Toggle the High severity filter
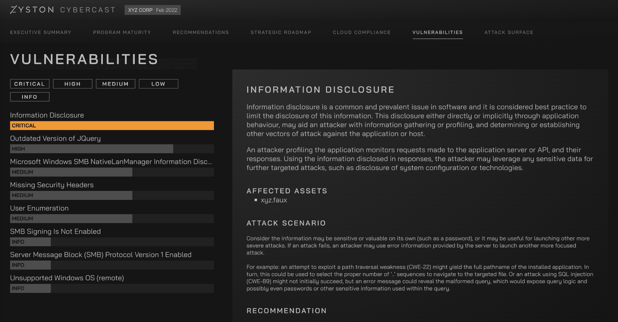Image resolution: width=618 pixels, height=322 pixels. tap(73, 84)
